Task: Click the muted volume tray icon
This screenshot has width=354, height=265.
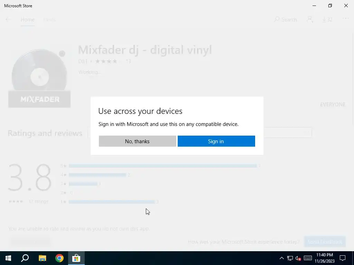Action: pos(298,258)
